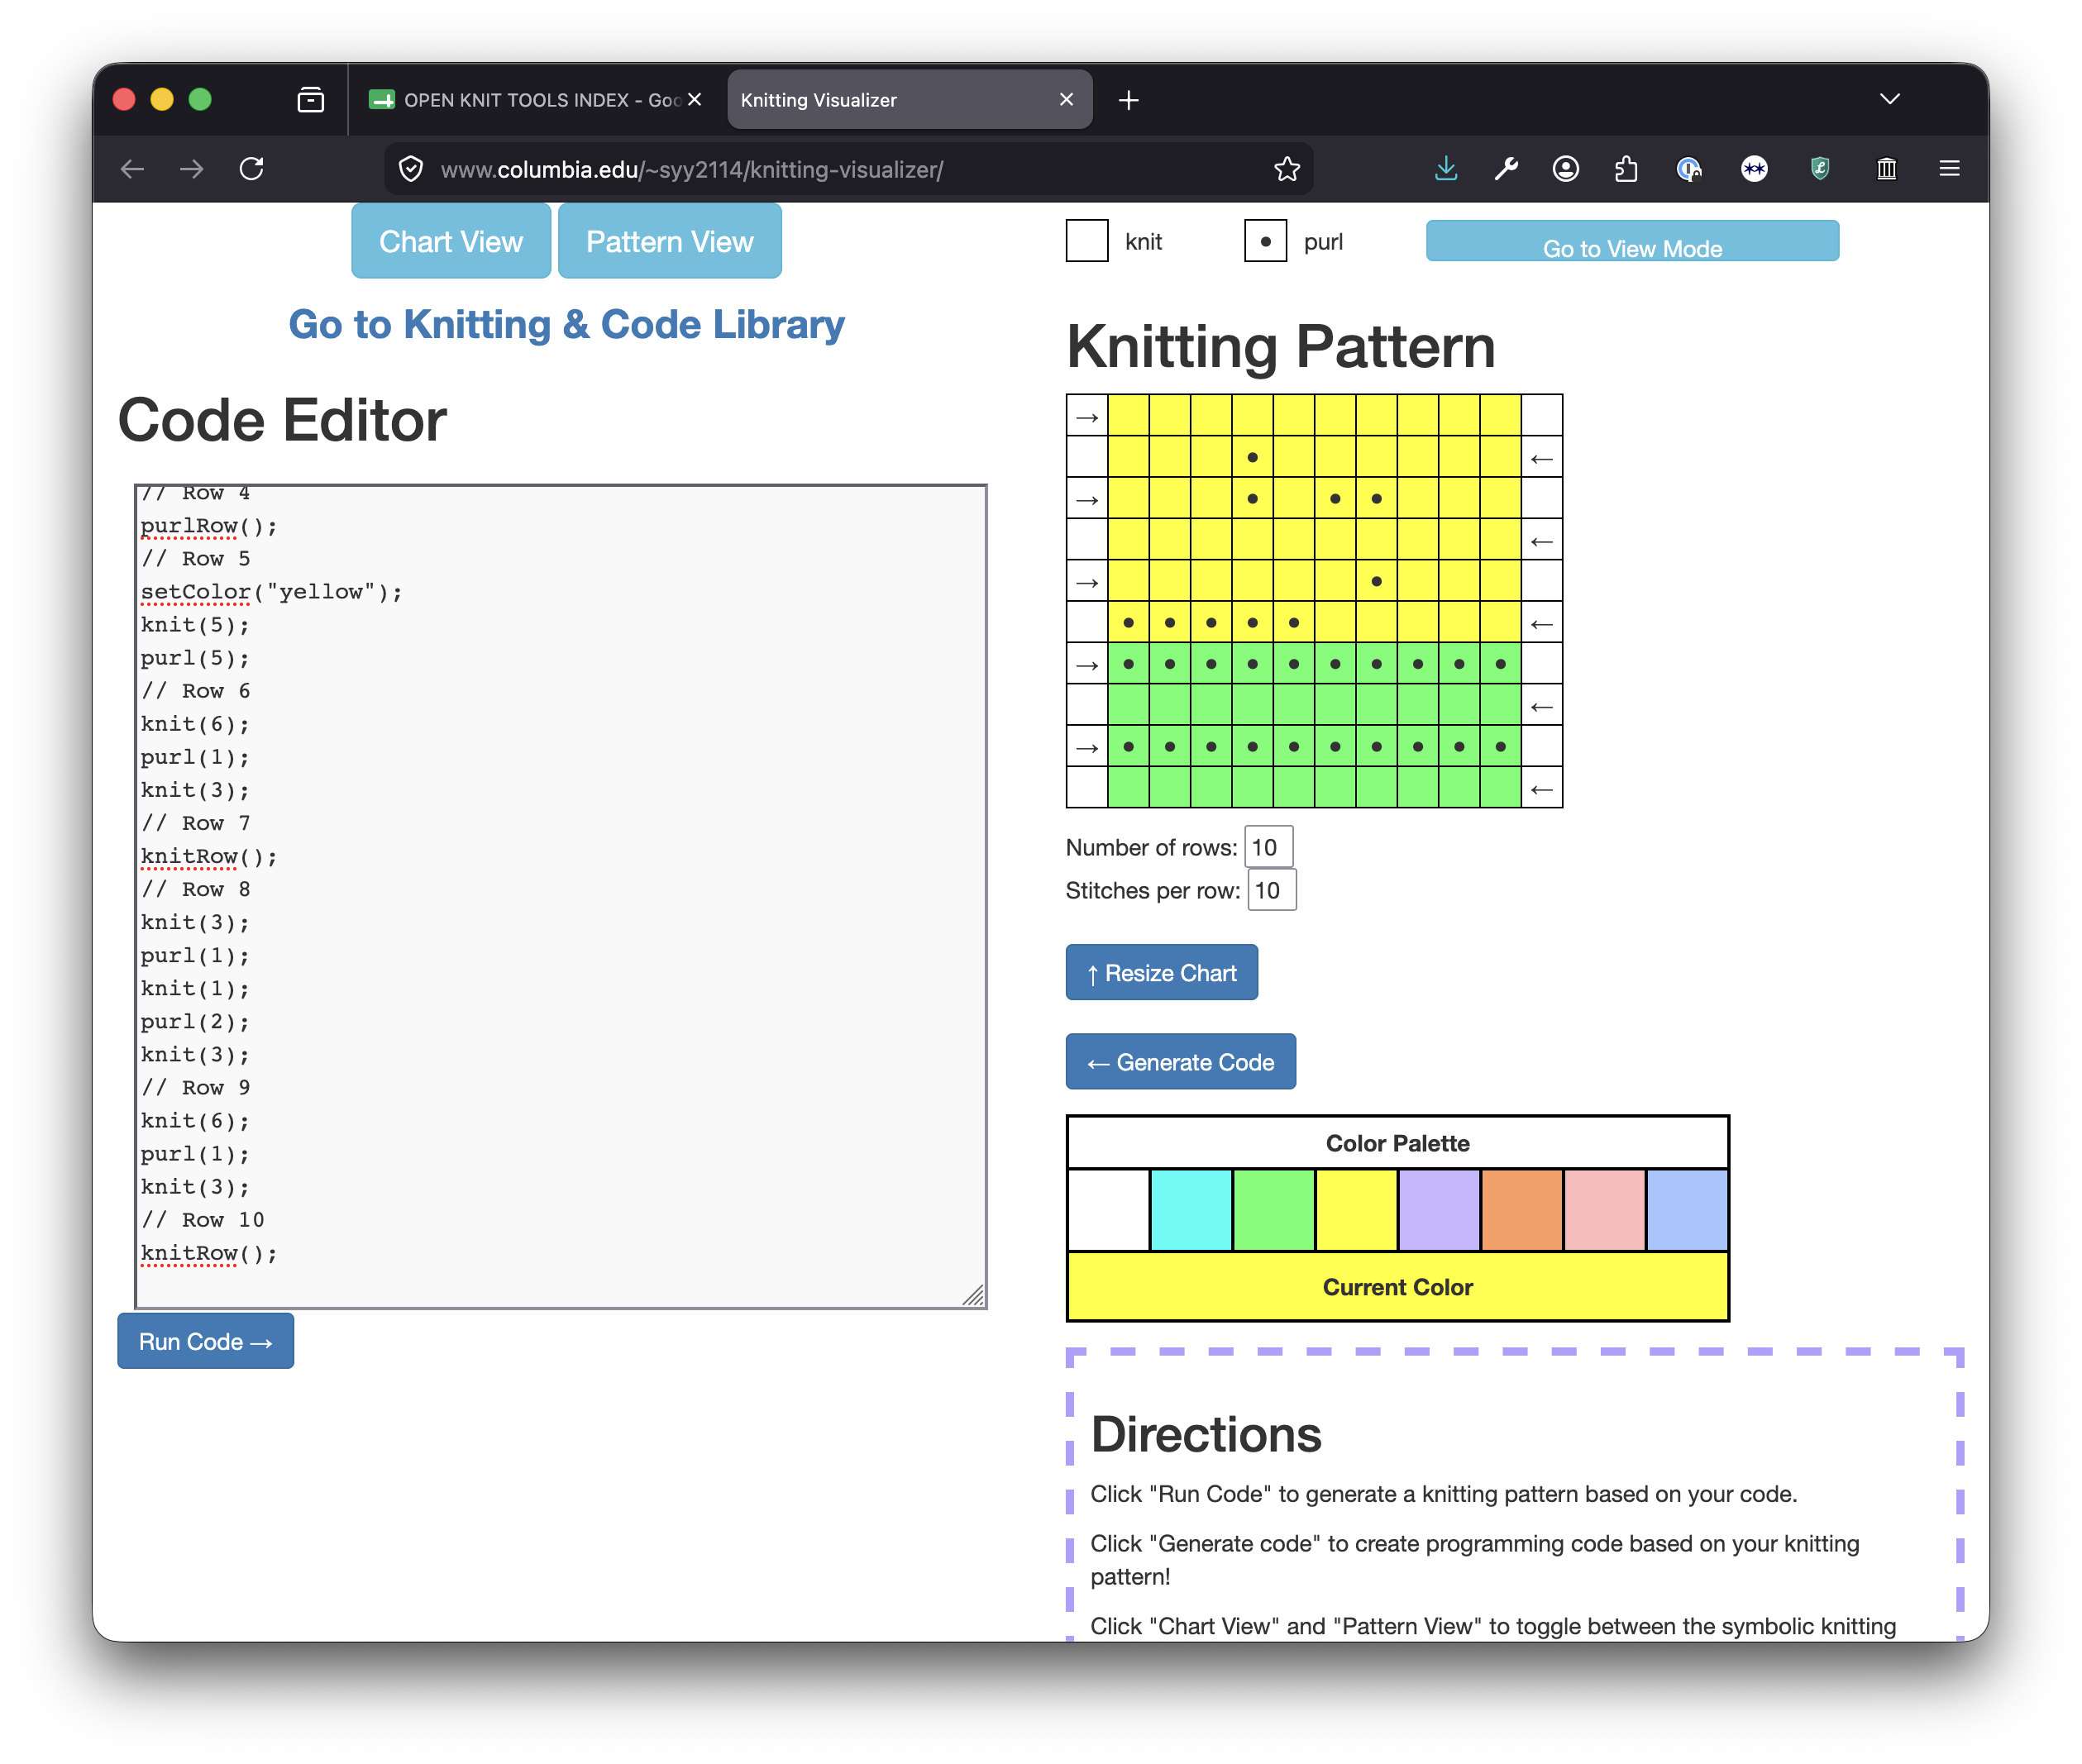Select the green palette color
The image size is (2082, 1764).
1274,1210
